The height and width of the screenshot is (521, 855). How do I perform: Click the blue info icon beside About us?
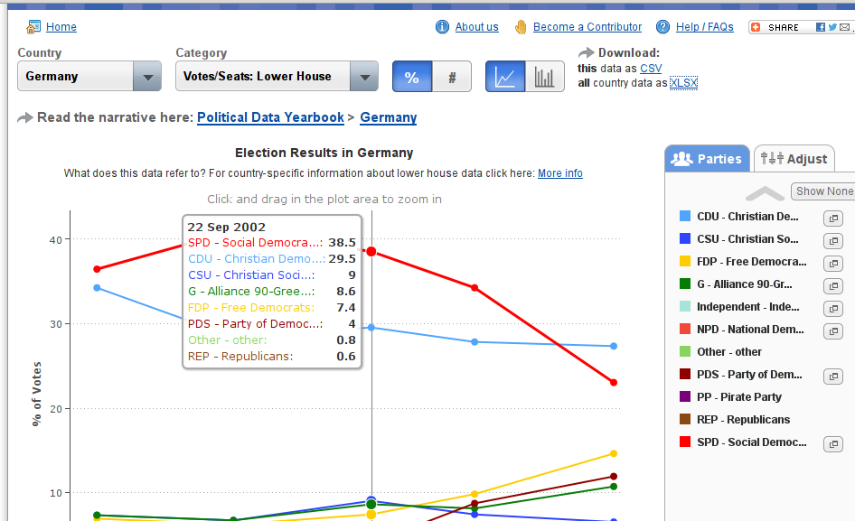tap(442, 27)
